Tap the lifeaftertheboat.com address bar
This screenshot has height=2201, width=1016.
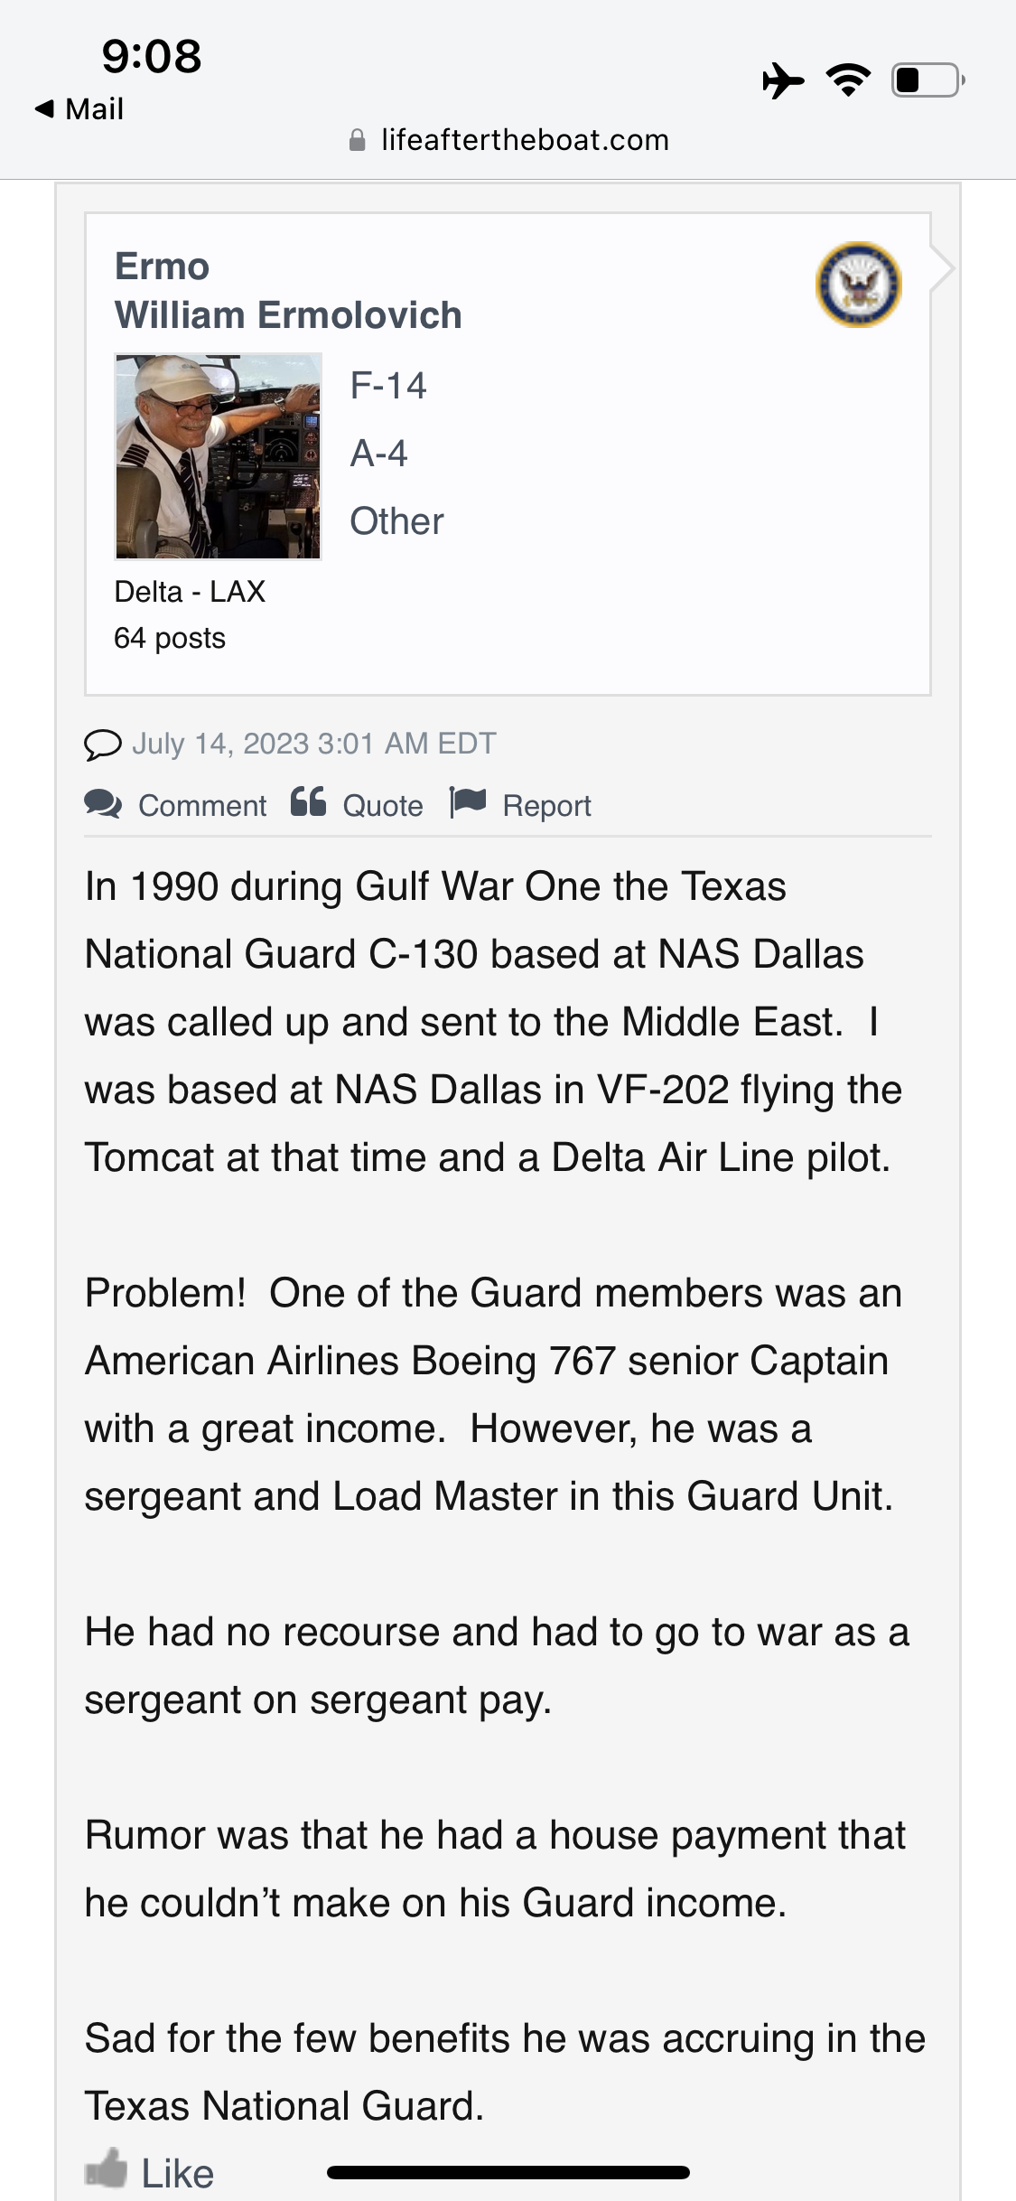(x=525, y=140)
